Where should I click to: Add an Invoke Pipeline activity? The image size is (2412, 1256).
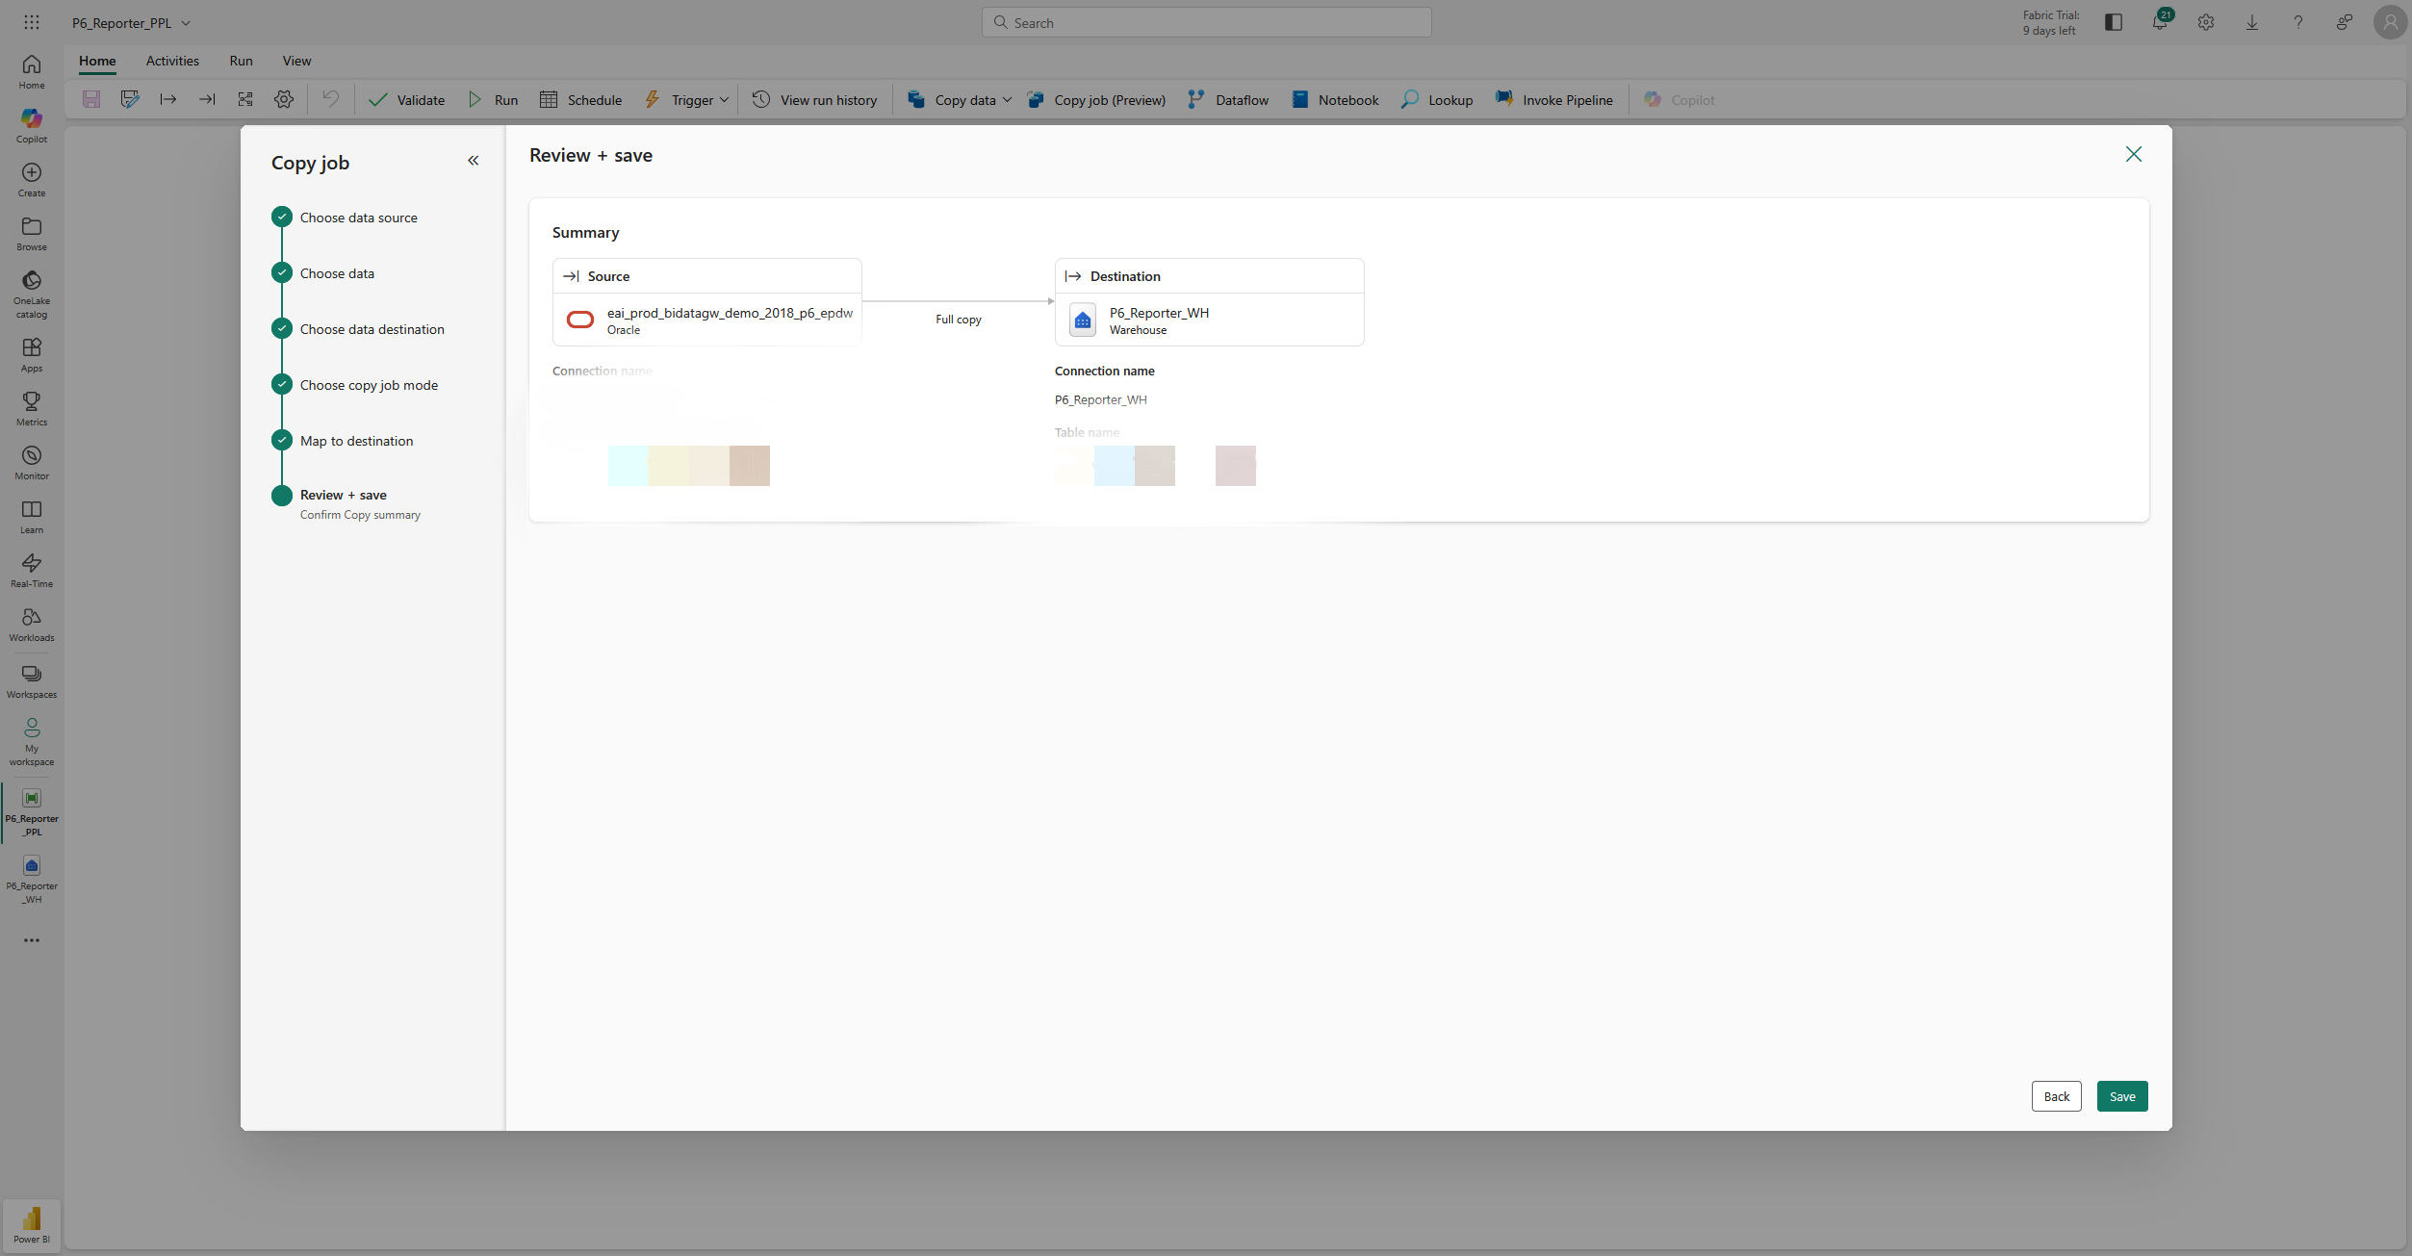tap(1553, 99)
